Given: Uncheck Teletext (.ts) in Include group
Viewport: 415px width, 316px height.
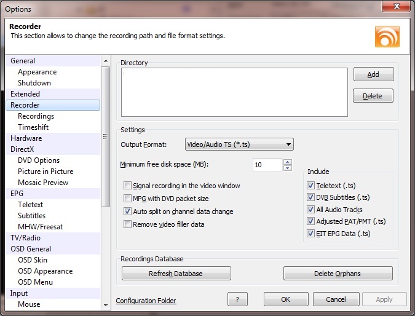Looking at the screenshot, I should coord(310,186).
